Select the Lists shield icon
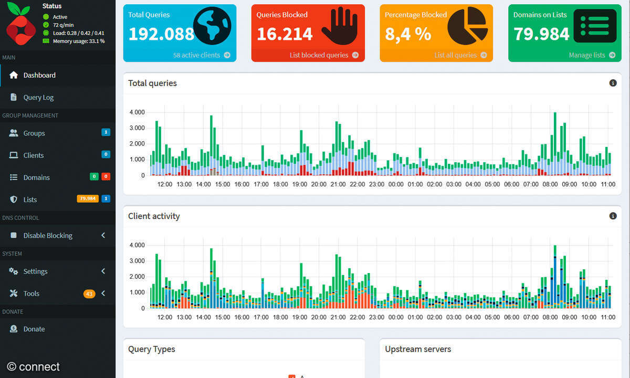Image resolution: width=630 pixels, height=378 pixels. click(x=14, y=199)
